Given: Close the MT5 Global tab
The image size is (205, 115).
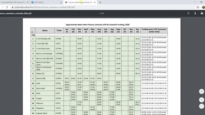Looking at the screenshot, I should tap(61, 2).
